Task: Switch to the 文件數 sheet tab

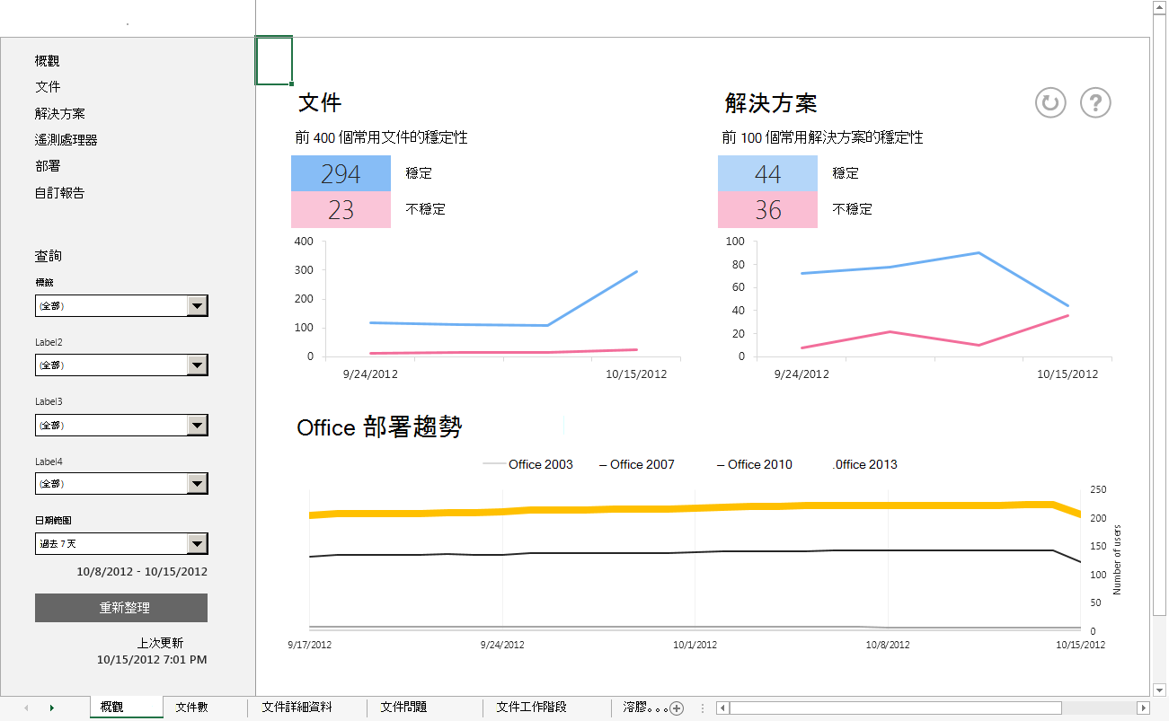Action: click(x=192, y=708)
